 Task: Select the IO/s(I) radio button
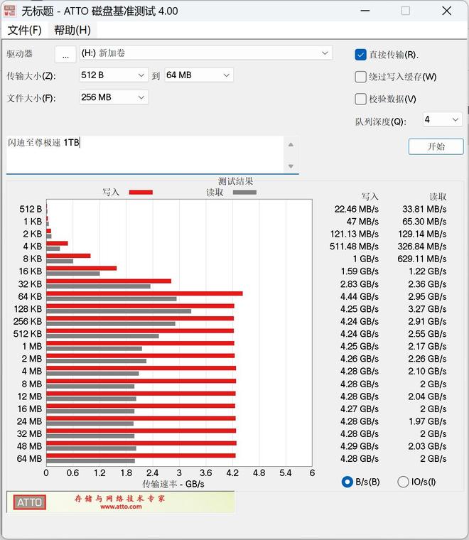click(x=404, y=482)
